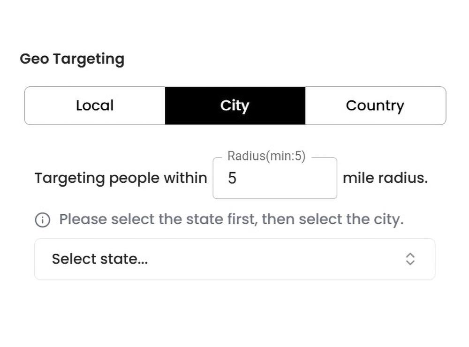Tap the chevron control on the Select state field
This screenshot has width=469, height=347.
pyautogui.click(x=410, y=259)
